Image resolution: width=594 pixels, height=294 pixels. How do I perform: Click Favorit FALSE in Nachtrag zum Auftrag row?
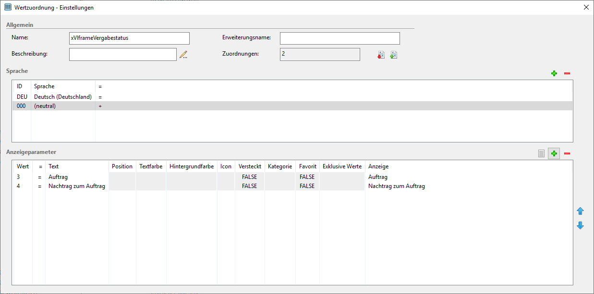[x=307, y=186]
